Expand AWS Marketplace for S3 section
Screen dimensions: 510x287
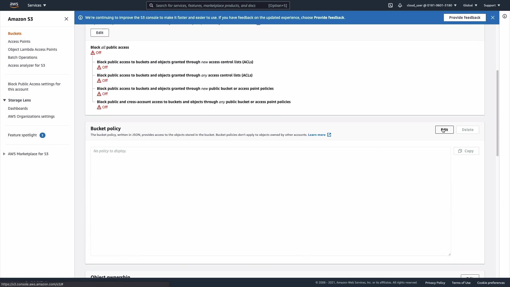(4, 154)
